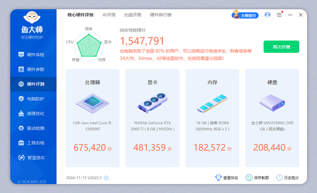Click the 金士顿 SNV2S500G text
The width and height of the screenshot is (317, 193).
pos(272,126)
